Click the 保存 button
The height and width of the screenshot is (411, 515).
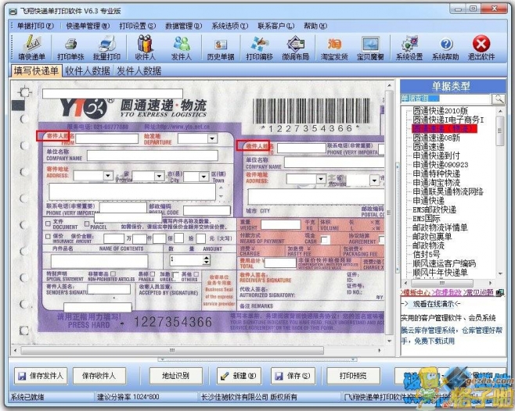(293, 376)
